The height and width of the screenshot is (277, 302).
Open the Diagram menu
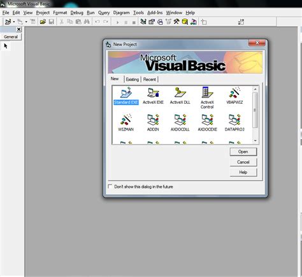click(121, 13)
